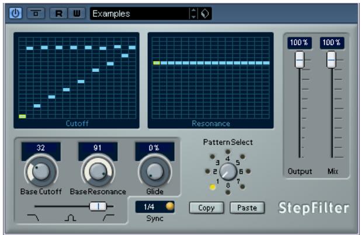Click the Mix label text

pos(333,171)
